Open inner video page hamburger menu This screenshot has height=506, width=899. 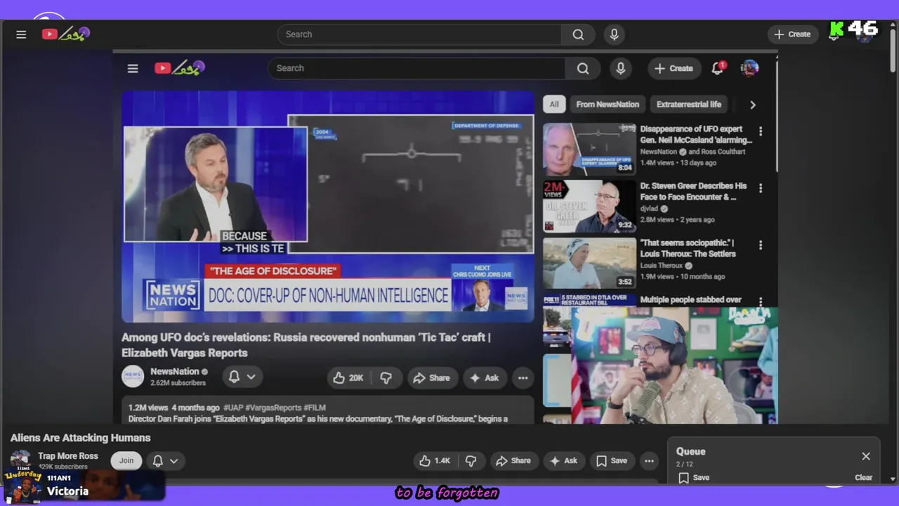click(133, 68)
